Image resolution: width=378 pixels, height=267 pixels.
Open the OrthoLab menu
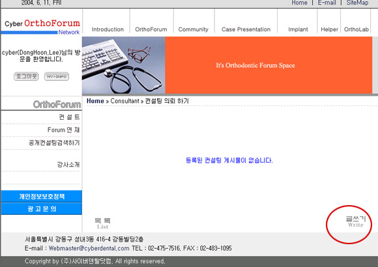click(356, 29)
